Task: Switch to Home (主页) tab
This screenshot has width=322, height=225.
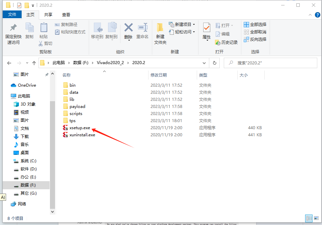Action: click(x=30, y=15)
